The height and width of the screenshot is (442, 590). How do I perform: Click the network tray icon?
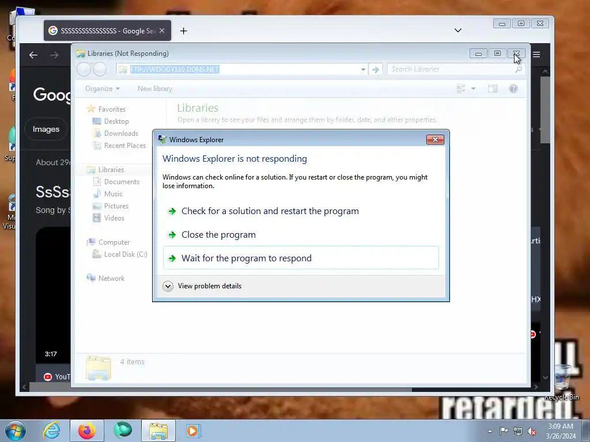click(x=518, y=431)
